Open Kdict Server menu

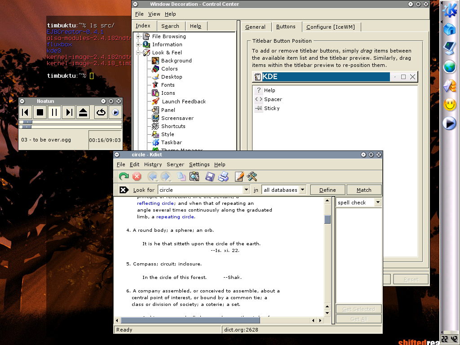click(x=176, y=164)
